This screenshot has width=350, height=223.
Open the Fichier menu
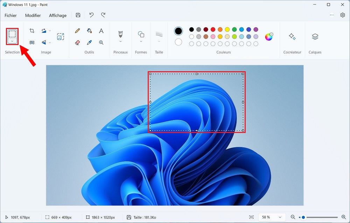pos(10,15)
